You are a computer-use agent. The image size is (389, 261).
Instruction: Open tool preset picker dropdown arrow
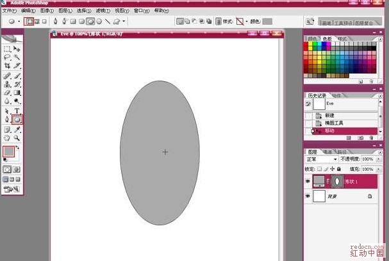click(x=19, y=22)
